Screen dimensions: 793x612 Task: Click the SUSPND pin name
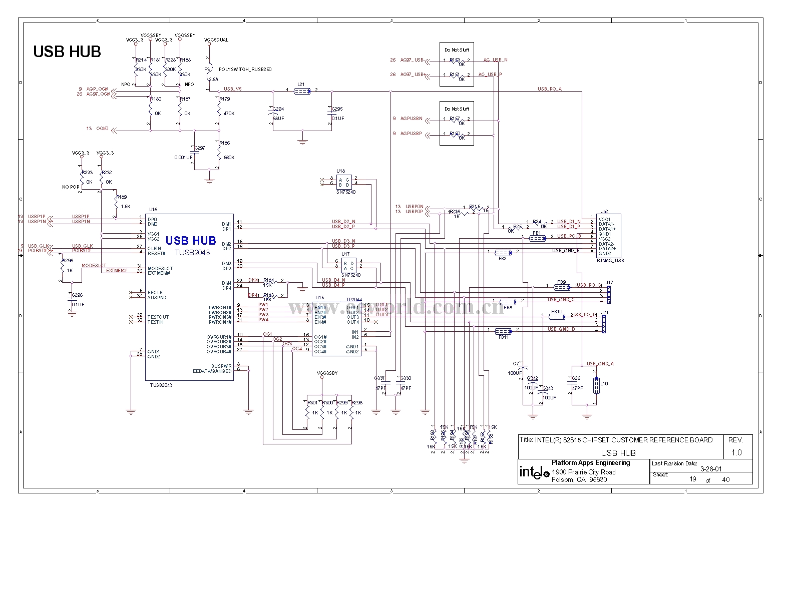pyautogui.click(x=157, y=297)
